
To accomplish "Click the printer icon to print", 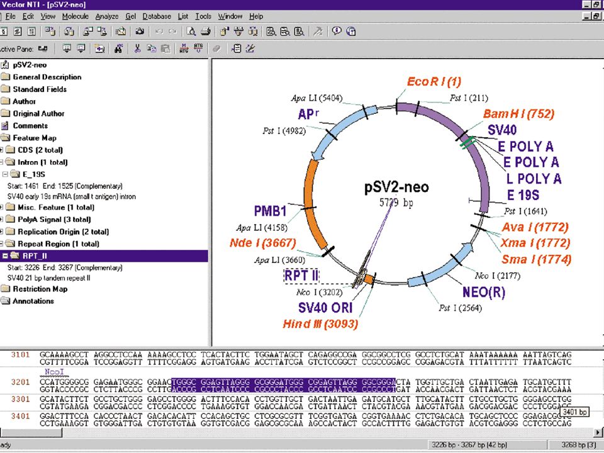I will [x=205, y=31].
